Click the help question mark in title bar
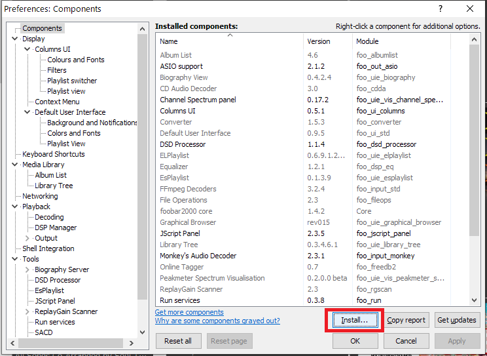The image size is (487, 356). click(x=441, y=9)
